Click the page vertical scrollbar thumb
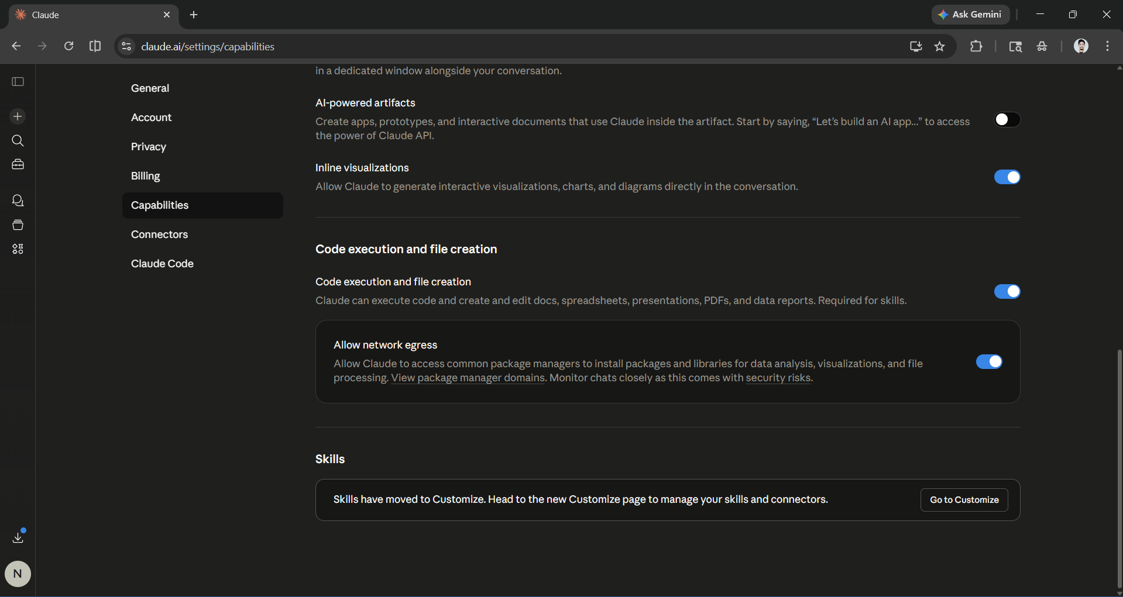1123x597 pixels. (x=1119, y=468)
